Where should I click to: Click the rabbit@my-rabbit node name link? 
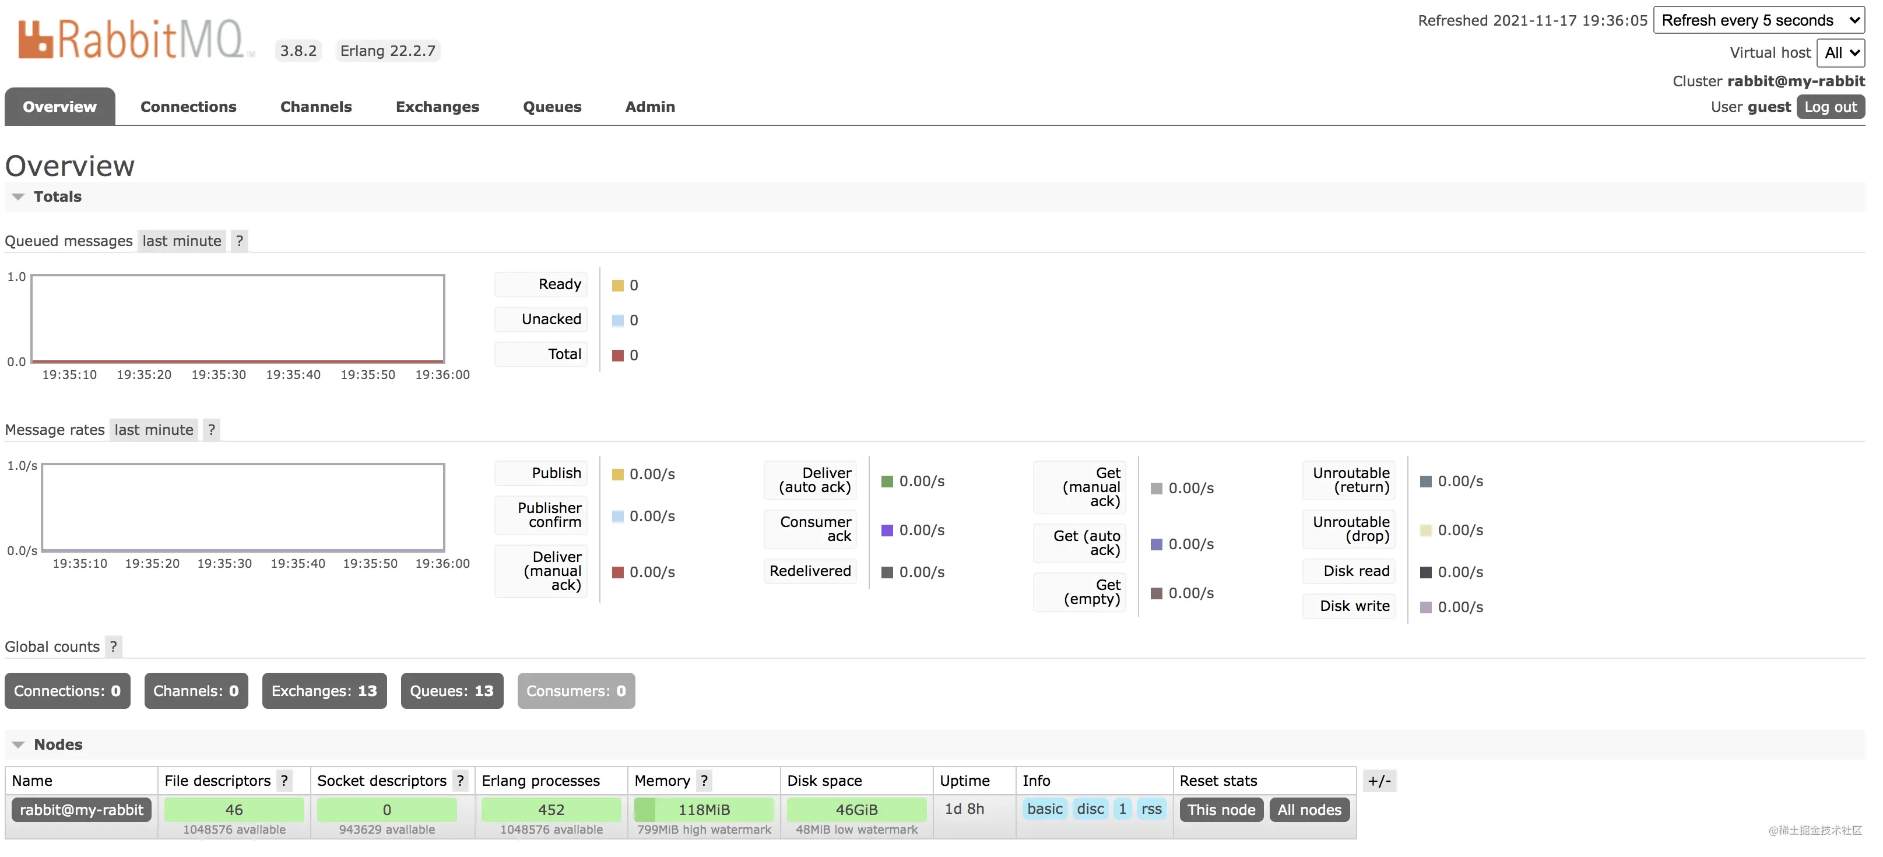point(80,808)
